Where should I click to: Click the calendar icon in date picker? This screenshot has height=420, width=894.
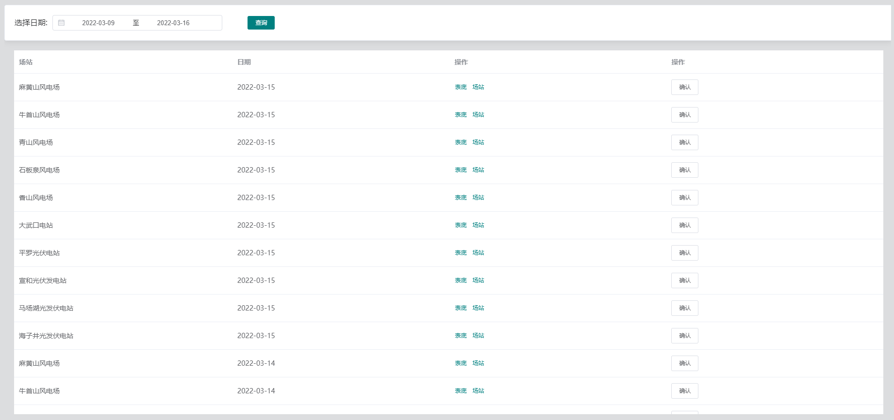61,23
